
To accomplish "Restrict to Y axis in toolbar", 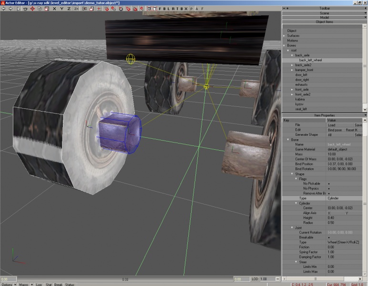I will click(x=61, y=9).
